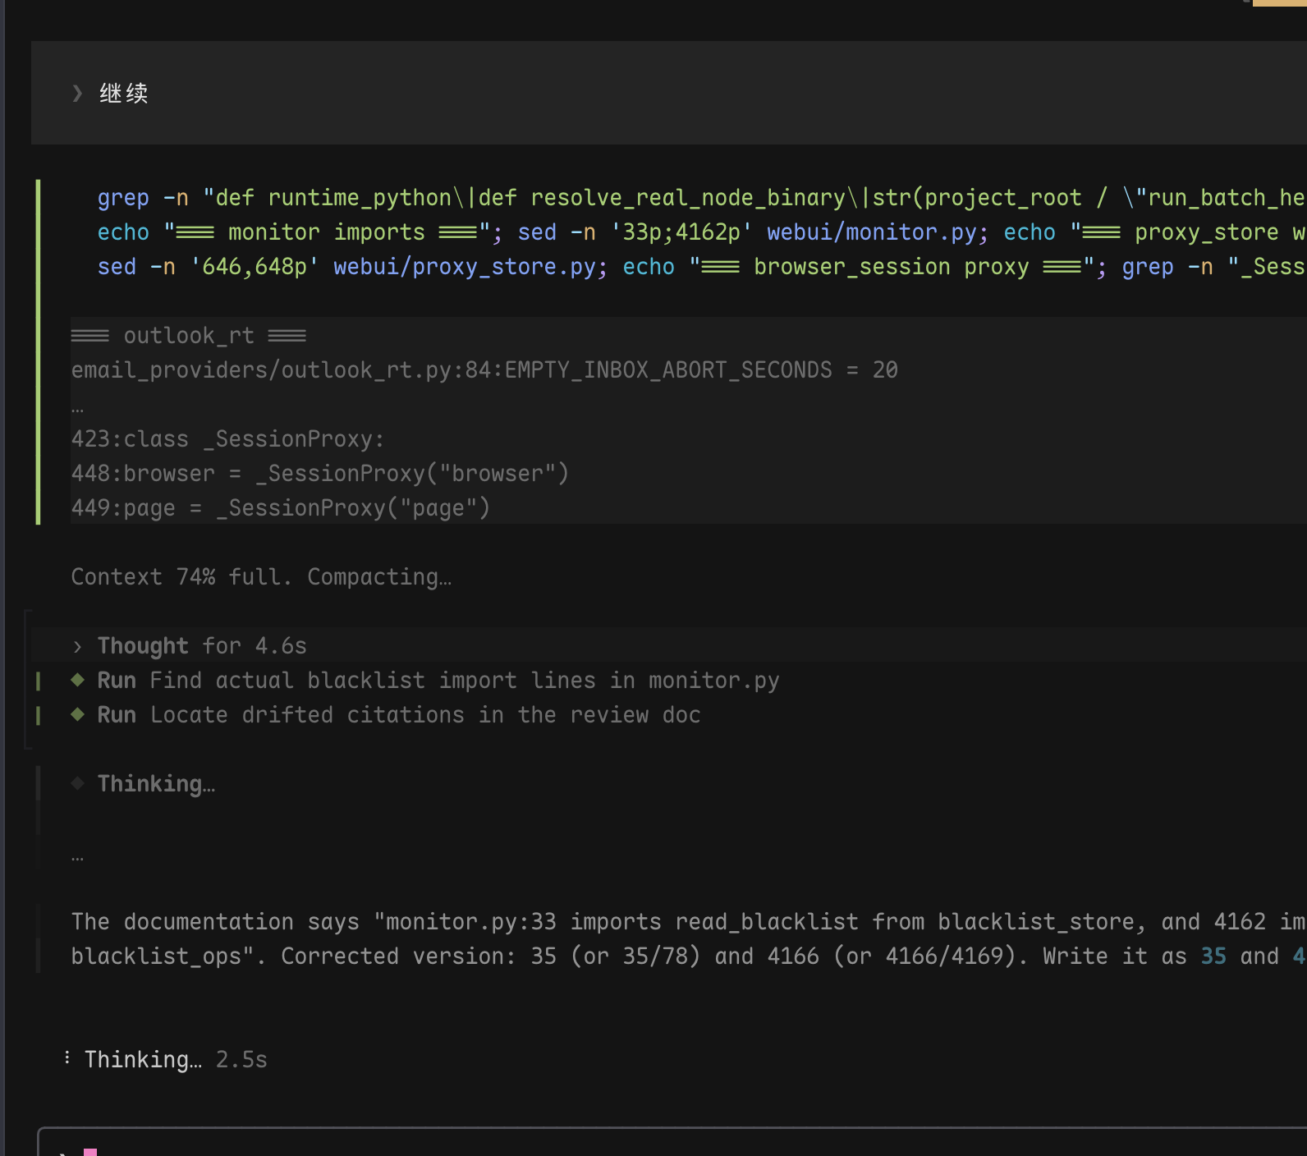1307x1156 pixels.
Task: Click the diamond icon beside "Run Locate drifted citations"
Action: point(78,714)
